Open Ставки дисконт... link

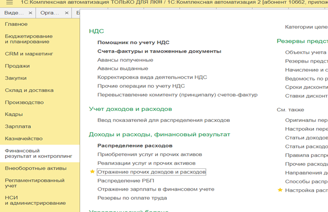(307, 96)
